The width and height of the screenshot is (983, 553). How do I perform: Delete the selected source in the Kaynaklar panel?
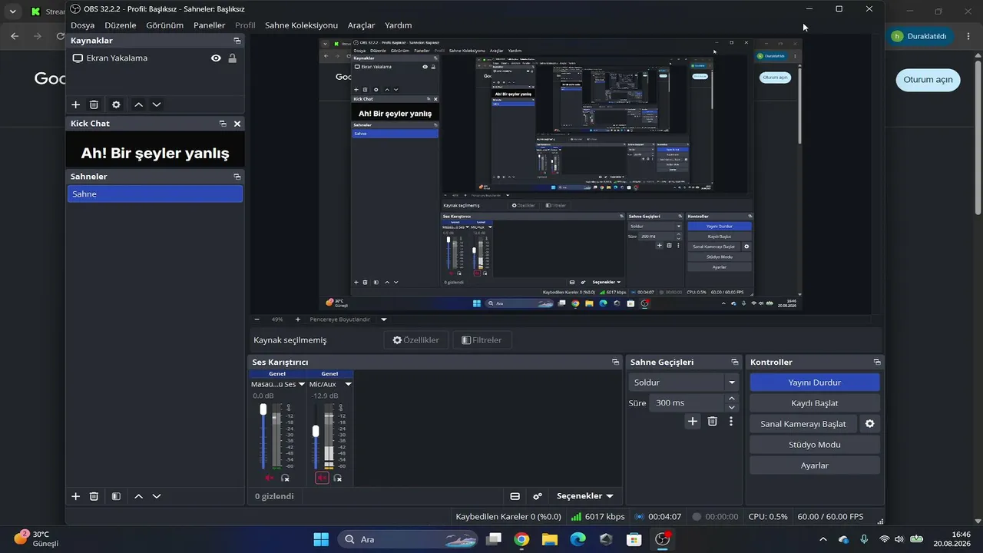coord(94,104)
